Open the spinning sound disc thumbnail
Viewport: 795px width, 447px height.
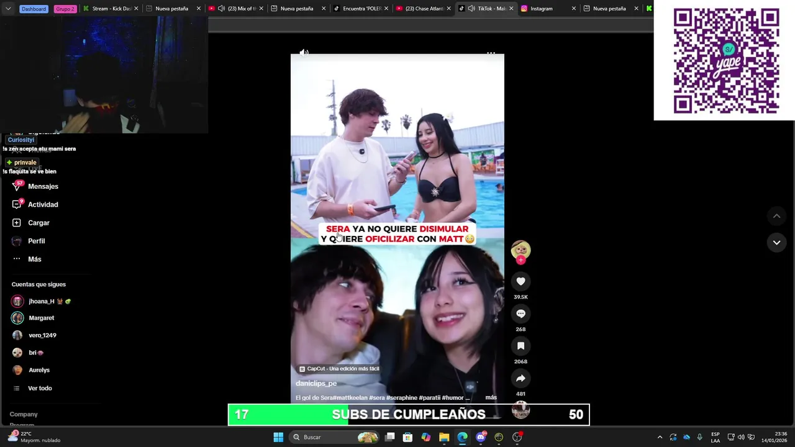point(520,409)
